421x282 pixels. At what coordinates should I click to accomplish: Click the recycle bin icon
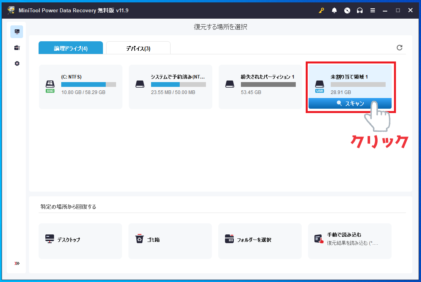point(140,238)
